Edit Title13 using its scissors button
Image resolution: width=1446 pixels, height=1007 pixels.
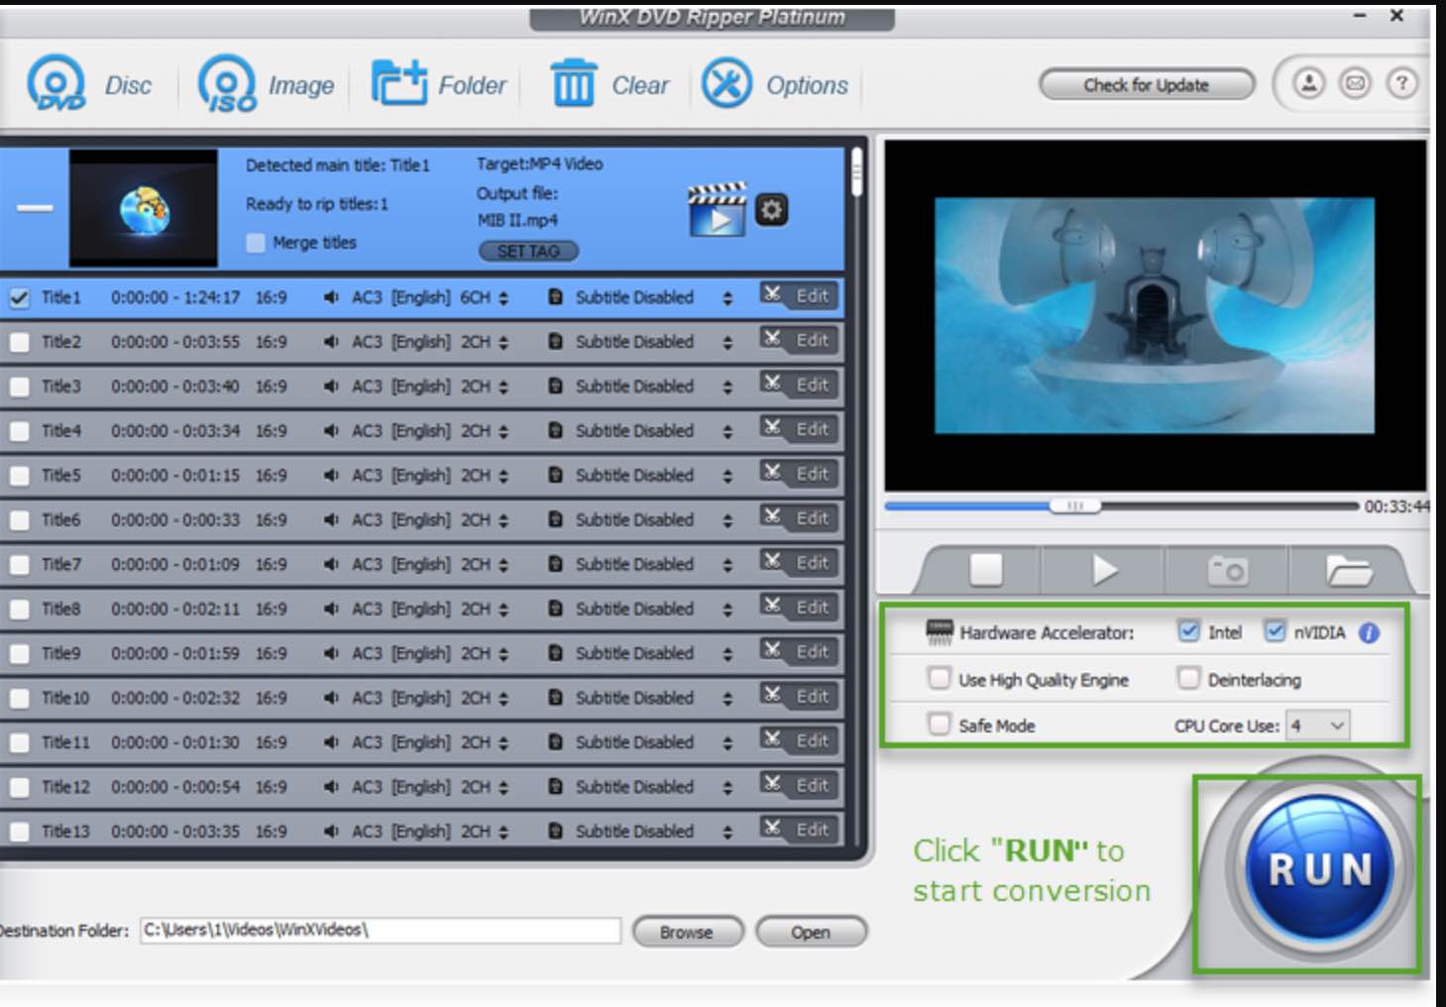[799, 830]
